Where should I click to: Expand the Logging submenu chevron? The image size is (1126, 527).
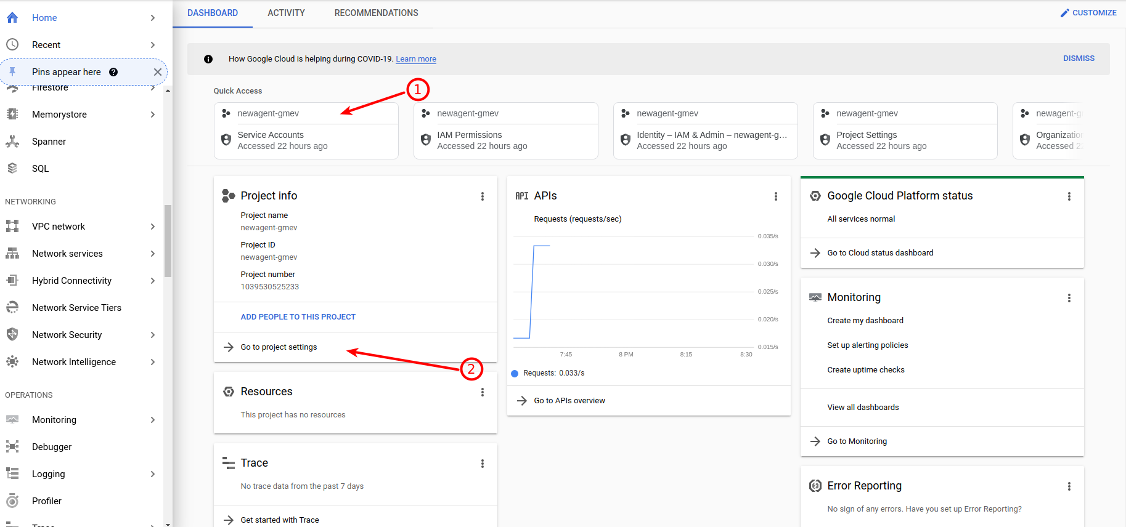pyautogui.click(x=153, y=474)
